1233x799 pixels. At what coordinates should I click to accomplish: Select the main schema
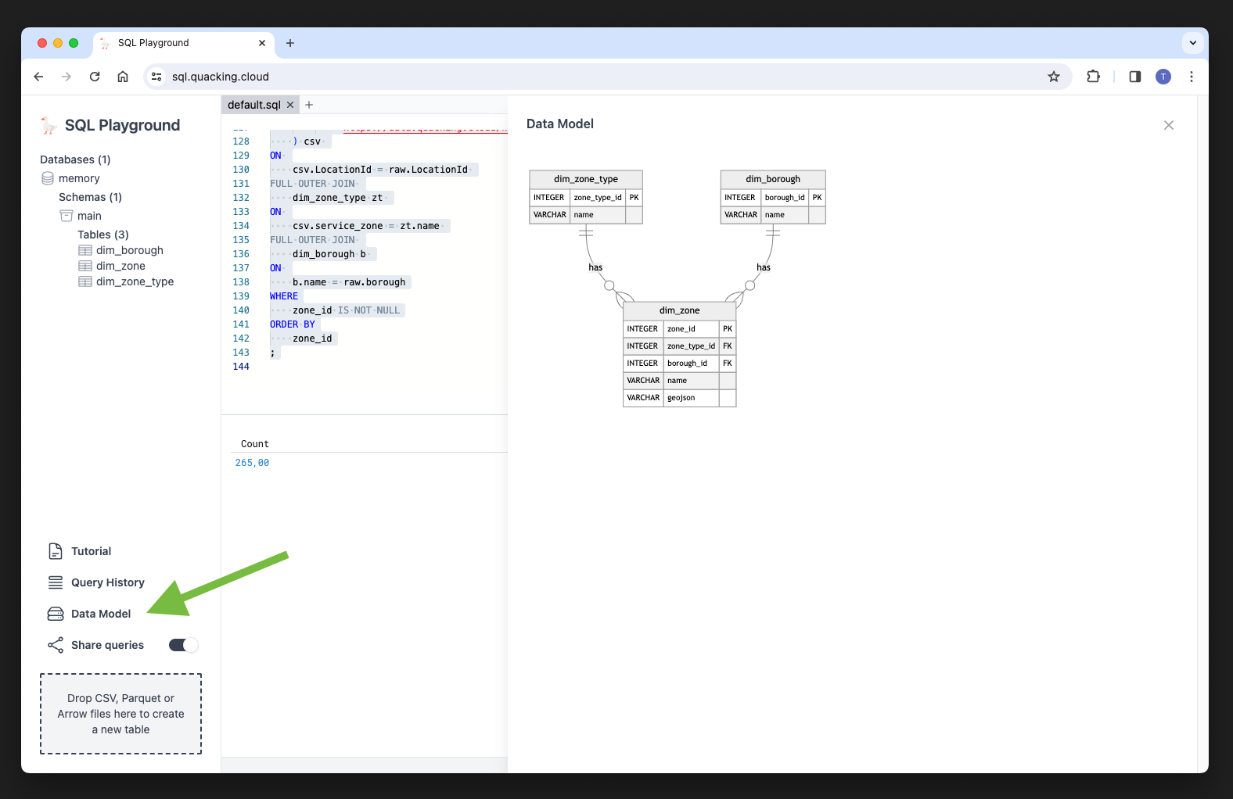pos(89,216)
